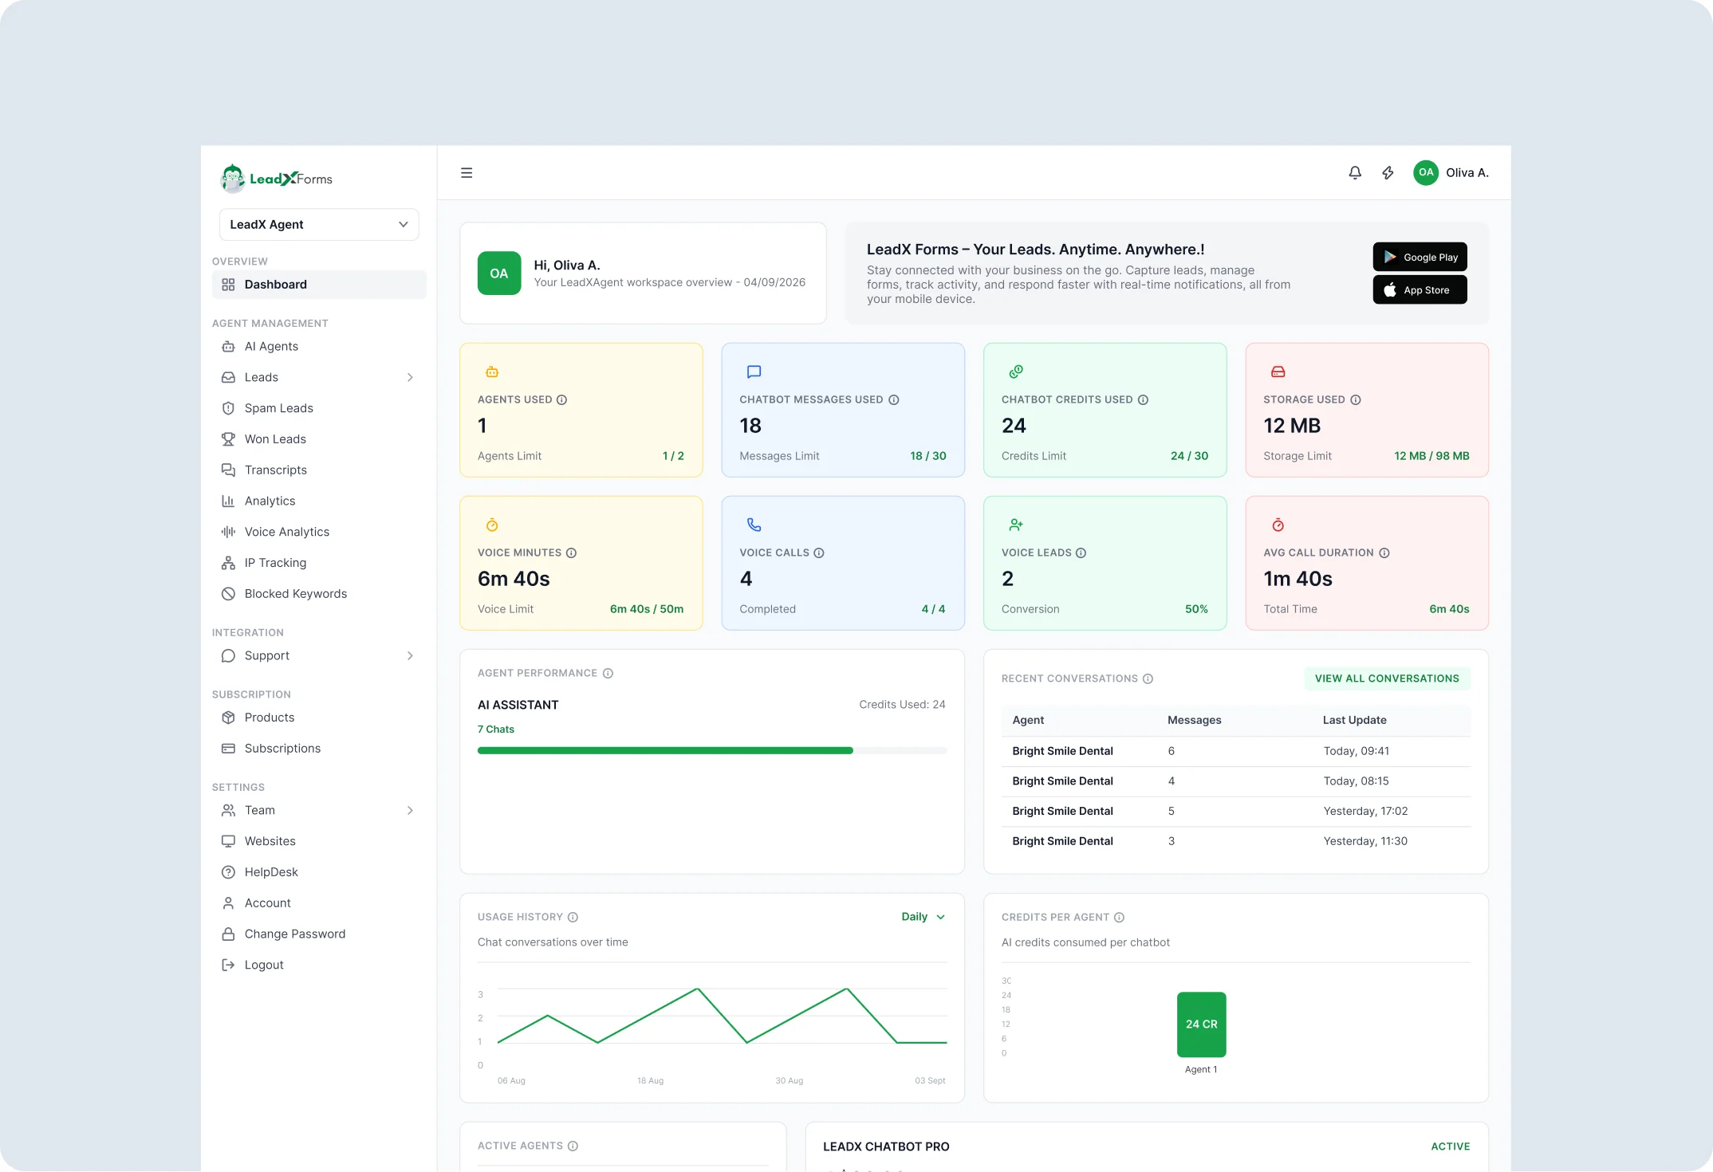
Task: Click the Bright Smile Dental row at Yesterday, 11:30
Action: [1236, 841]
